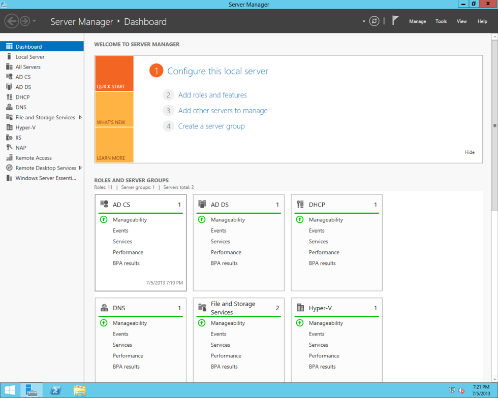Open Services in the DHCP tile
The width and height of the screenshot is (498, 398).
coord(318,241)
